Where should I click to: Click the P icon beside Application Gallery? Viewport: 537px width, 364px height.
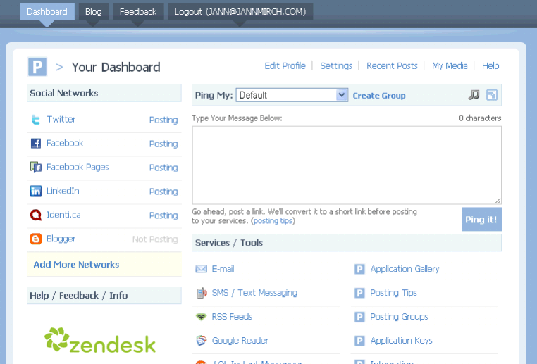(x=359, y=269)
